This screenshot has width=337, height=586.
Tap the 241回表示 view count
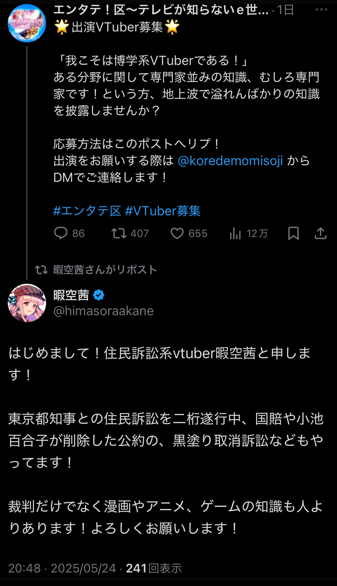click(x=154, y=568)
